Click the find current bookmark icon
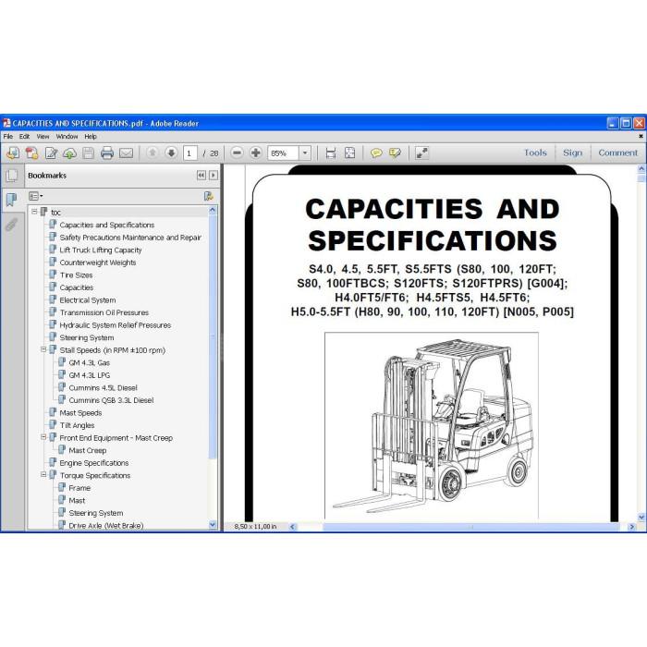The width and height of the screenshot is (647, 647). point(209,196)
